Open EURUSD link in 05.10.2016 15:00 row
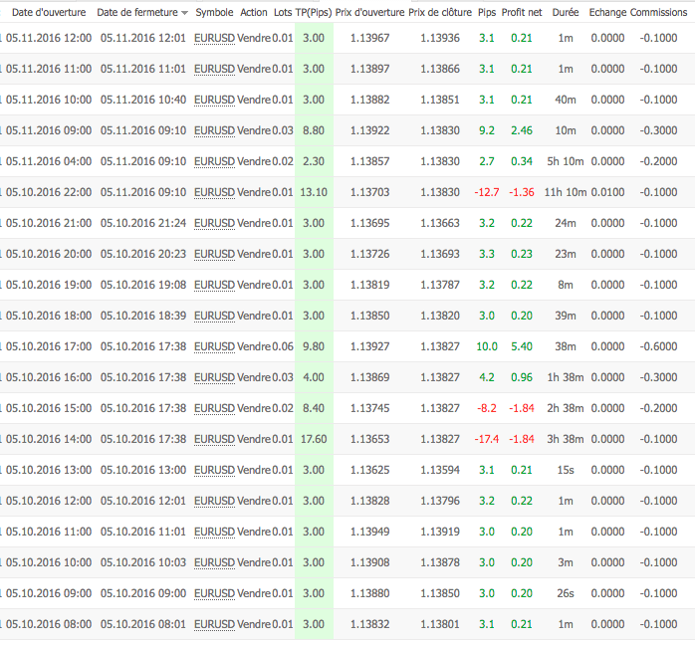 (214, 408)
